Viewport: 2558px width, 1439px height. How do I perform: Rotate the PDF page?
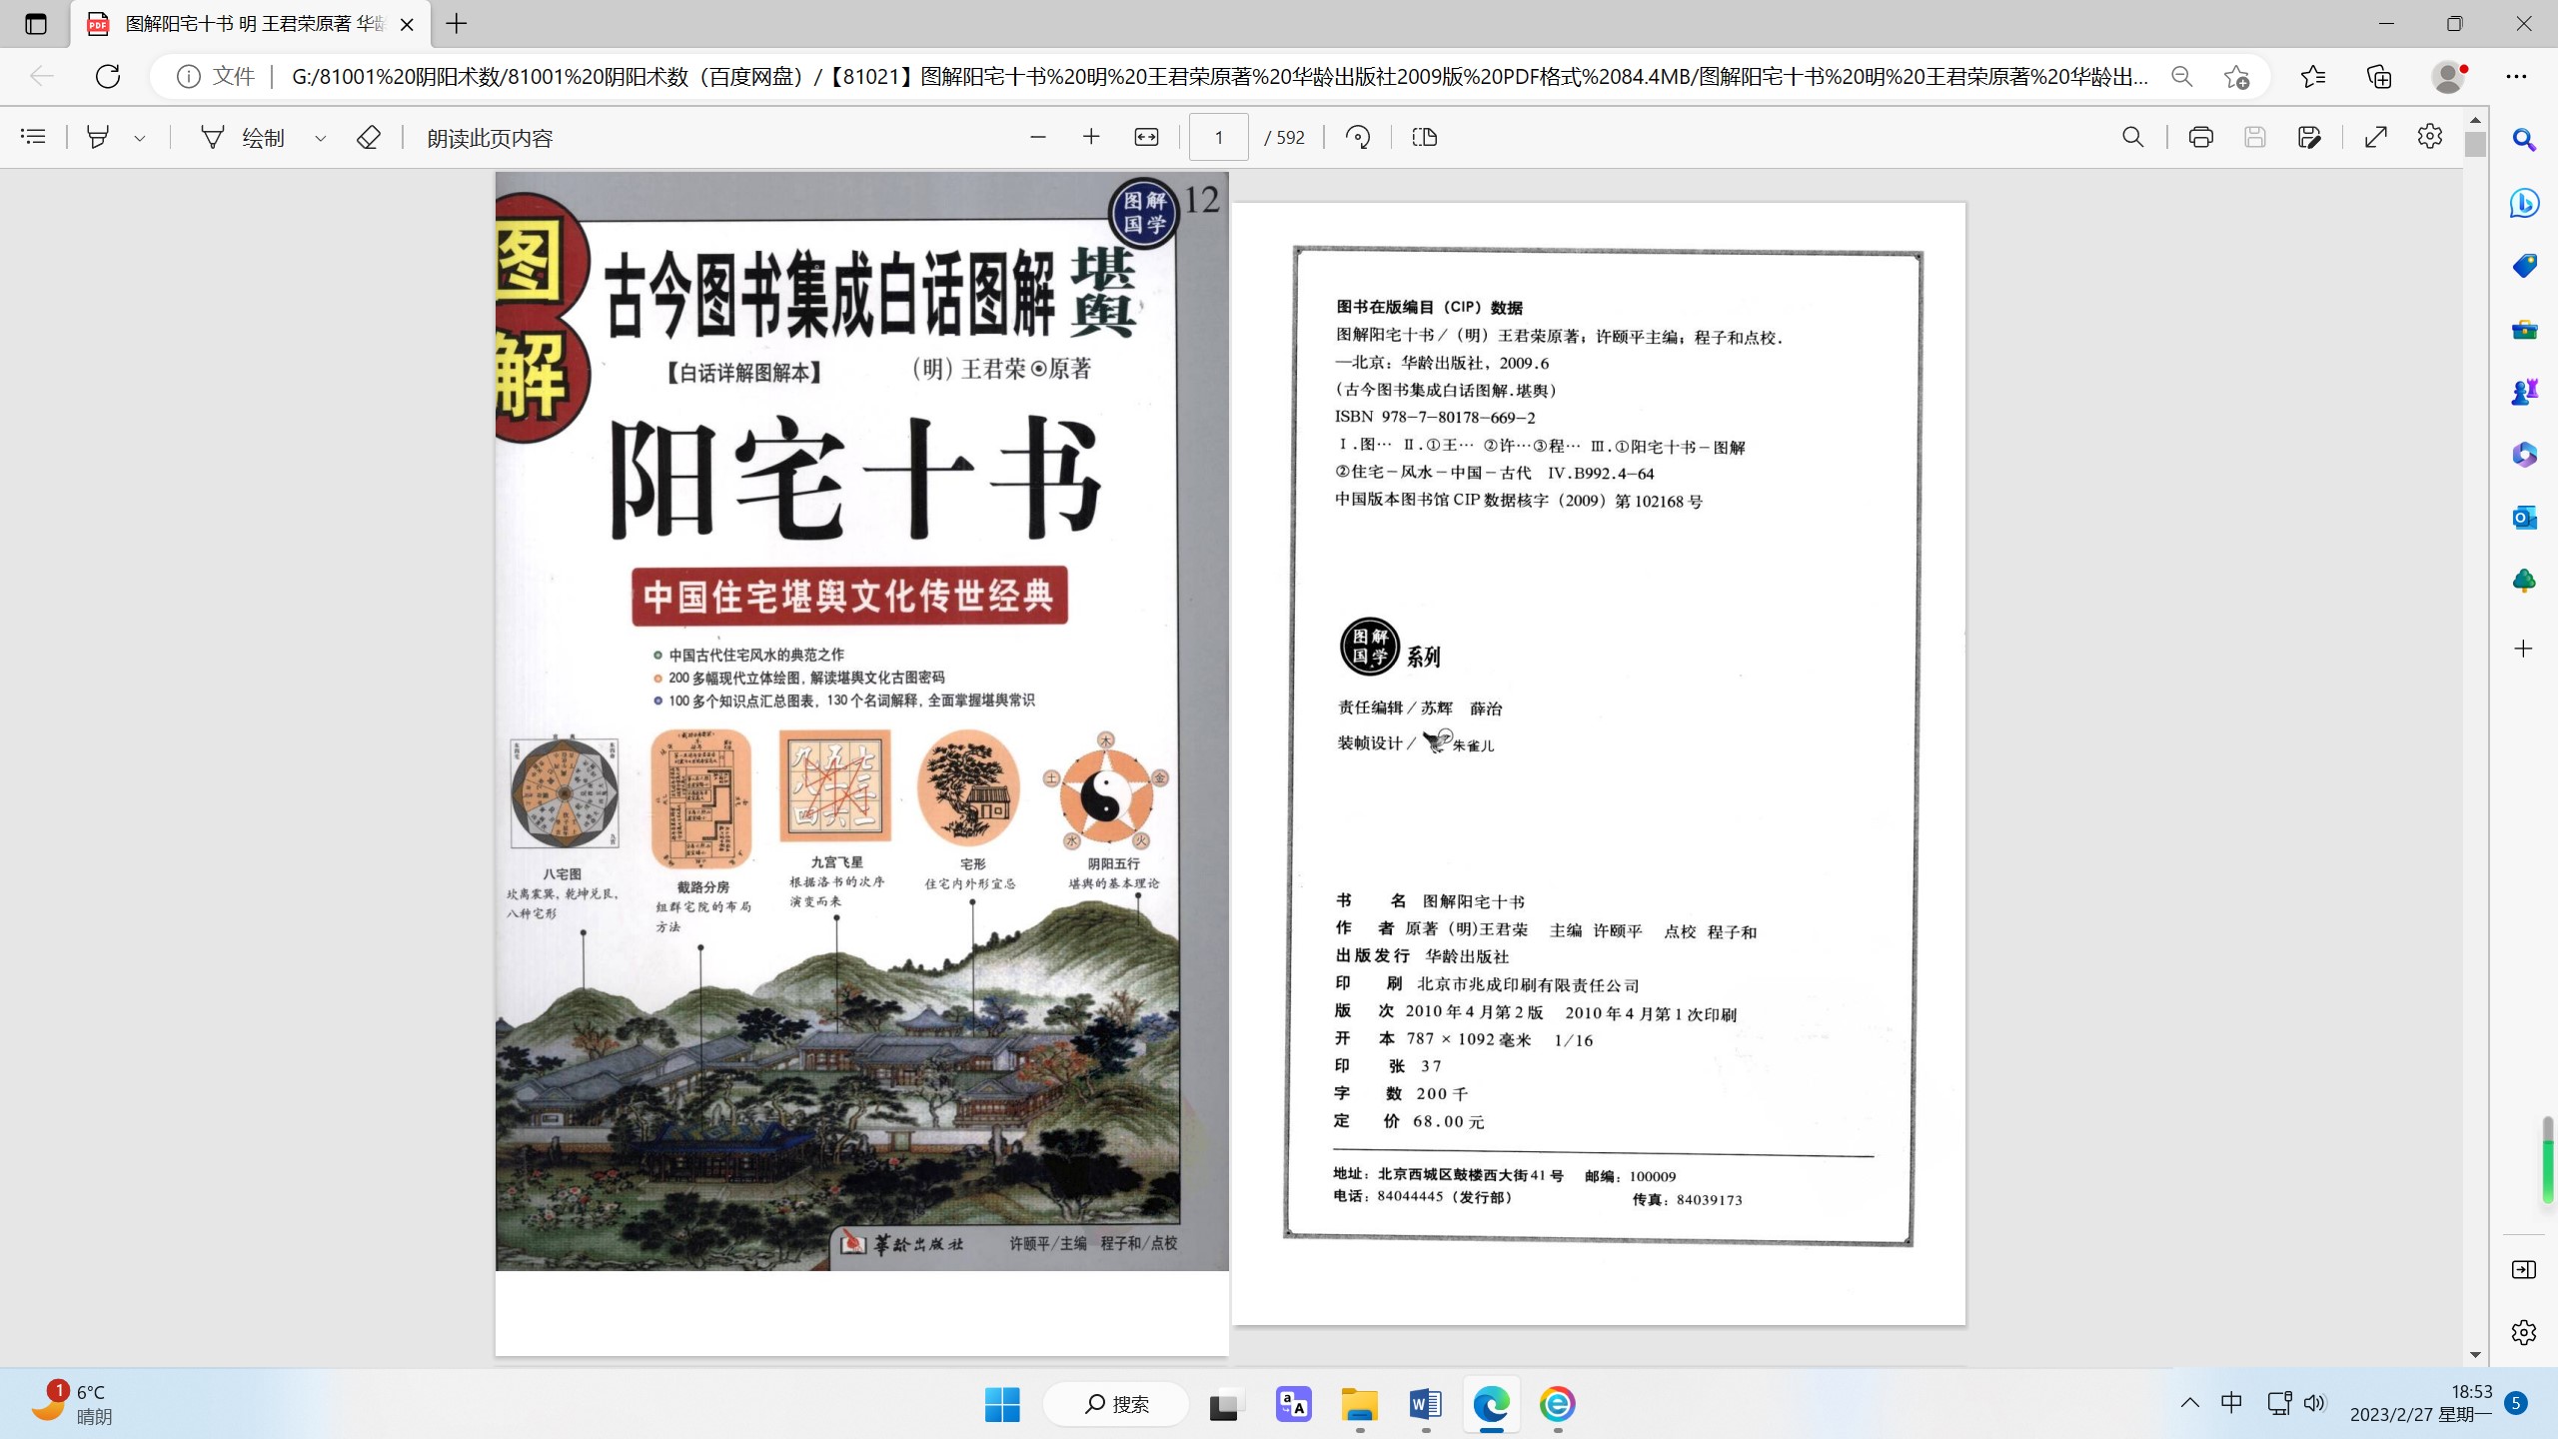click(x=1358, y=137)
